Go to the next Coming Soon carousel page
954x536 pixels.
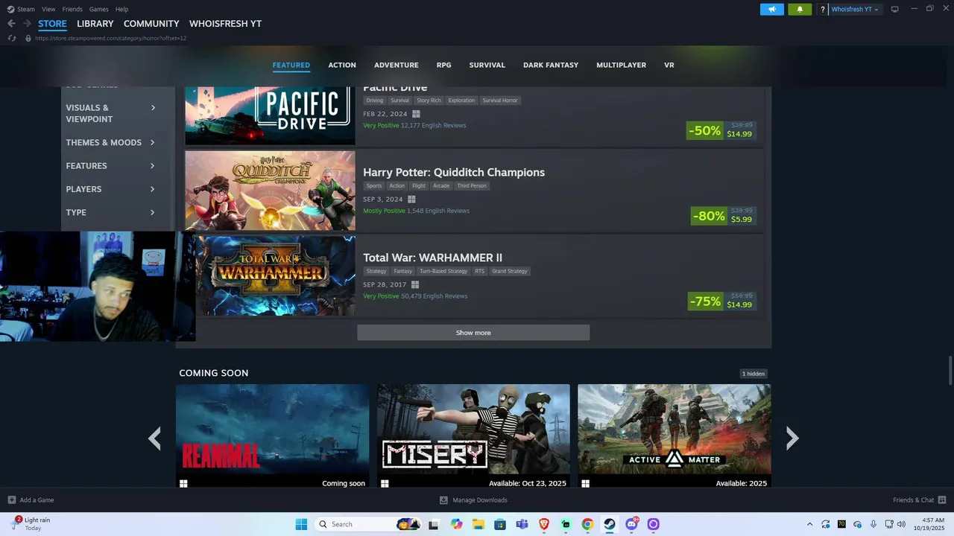pos(792,438)
